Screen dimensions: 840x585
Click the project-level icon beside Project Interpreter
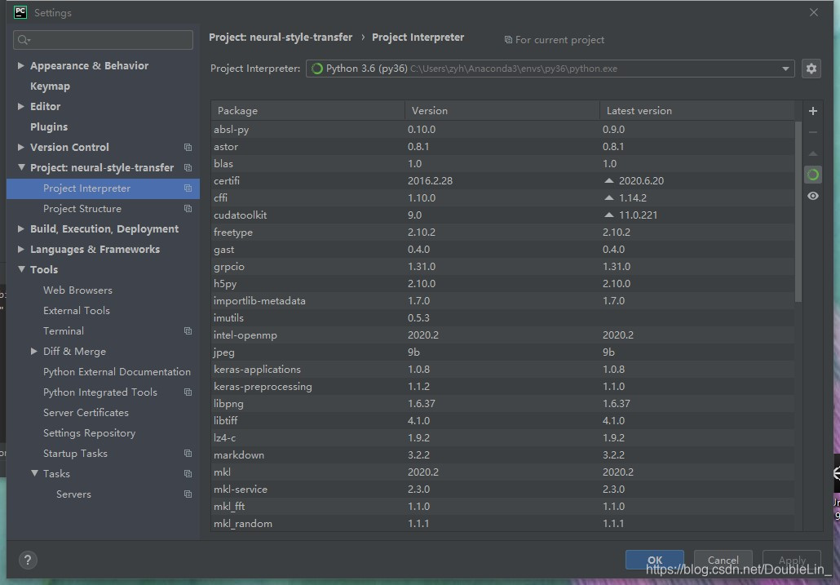point(188,188)
